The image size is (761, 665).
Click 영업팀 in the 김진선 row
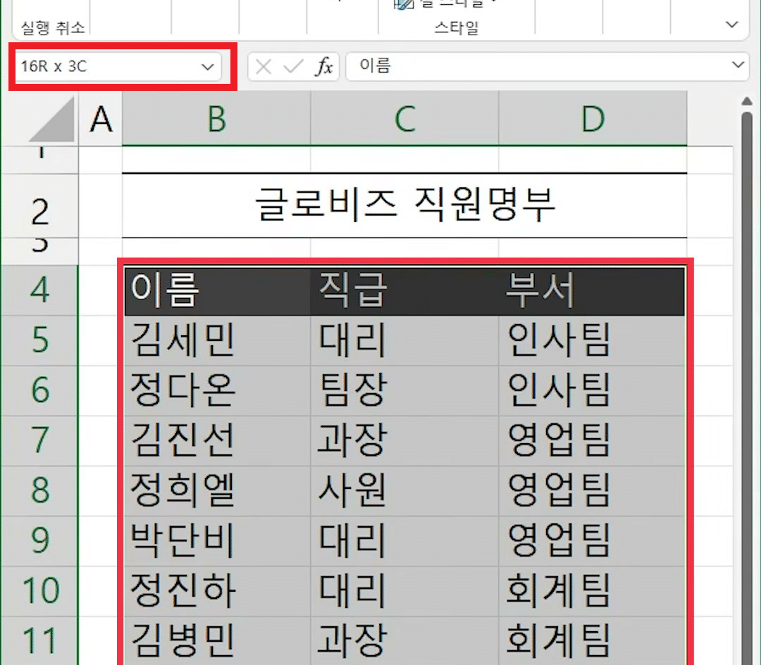pyautogui.click(x=593, y=440)
